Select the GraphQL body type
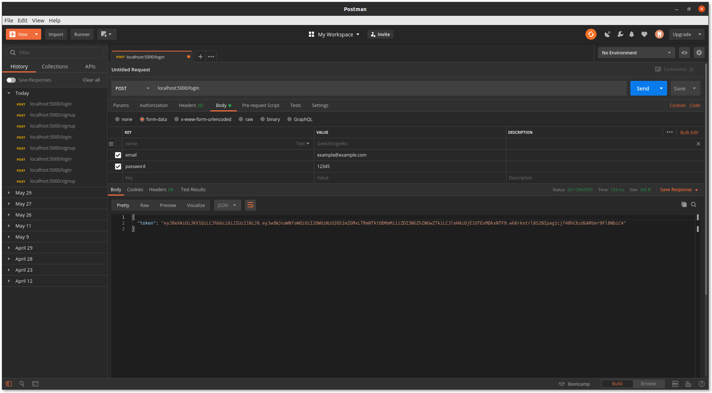Screen dimensions: 712x393 tap(289, 119)
